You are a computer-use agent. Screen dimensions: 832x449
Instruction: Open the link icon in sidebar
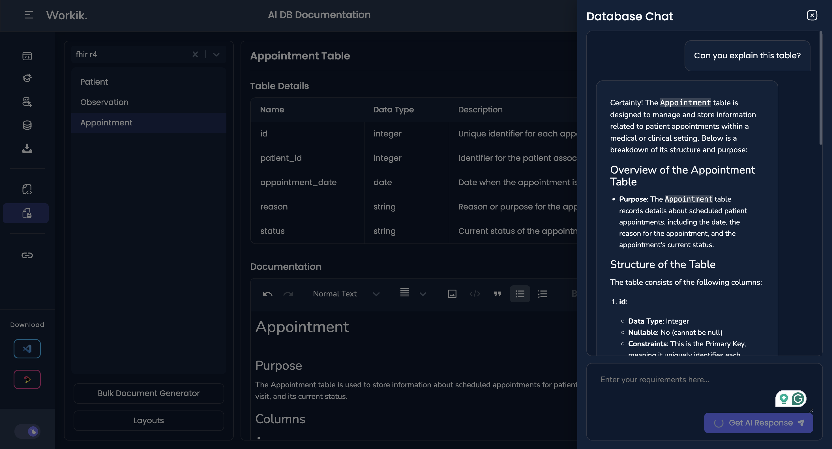pyautogui.click(x=27, y=255)
